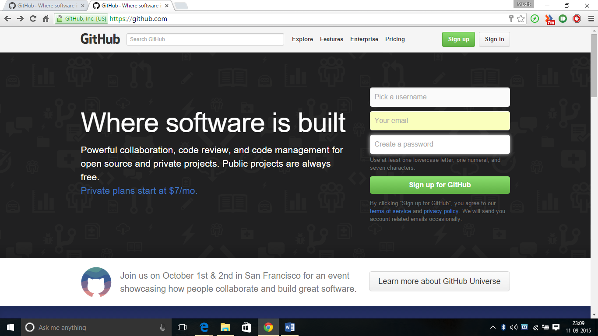This screenshot has height=336, width=598.
Task: Open Microsoft Word from the taskbar
Action: pyautogui.click(x=290, y=327)
